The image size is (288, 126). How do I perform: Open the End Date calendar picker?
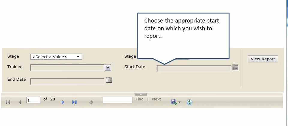pyautogui.click(x=109, y=80)
